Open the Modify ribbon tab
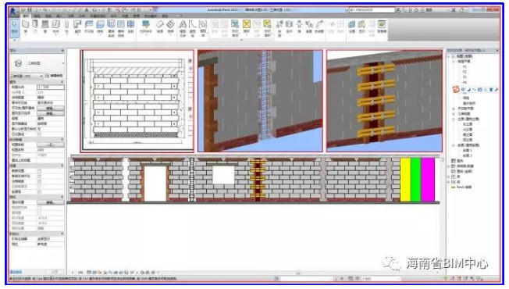Image resolution: width=509 pixels, height=289 pixels. tap(165, 16)
